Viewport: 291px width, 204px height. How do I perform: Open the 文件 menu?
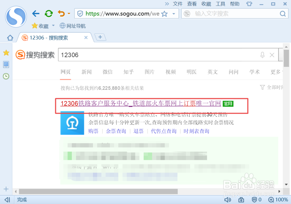178,4
